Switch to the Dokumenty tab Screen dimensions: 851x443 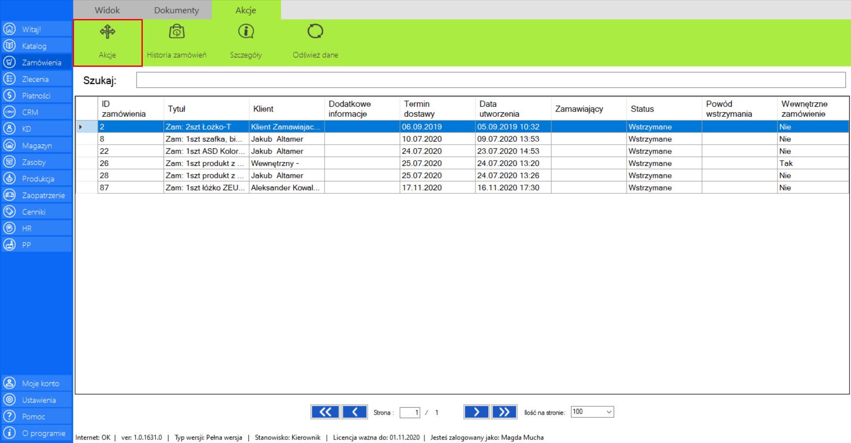point(176,10)
